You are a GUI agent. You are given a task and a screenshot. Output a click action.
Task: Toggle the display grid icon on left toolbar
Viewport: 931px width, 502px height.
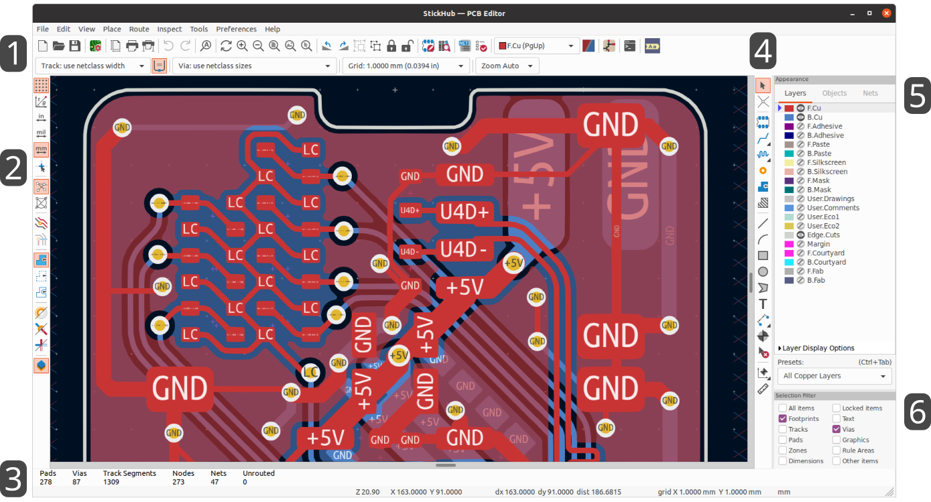click(41, 85)
